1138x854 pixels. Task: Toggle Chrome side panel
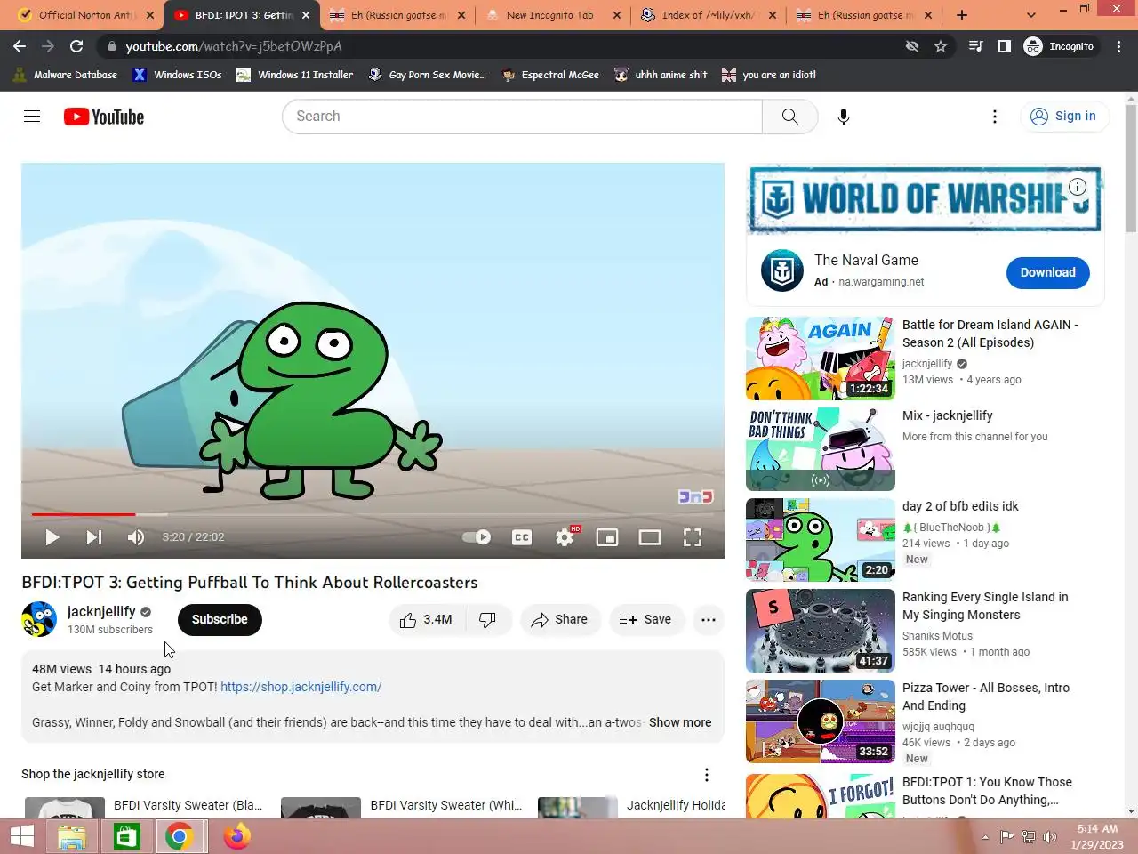pos(1005,46)
